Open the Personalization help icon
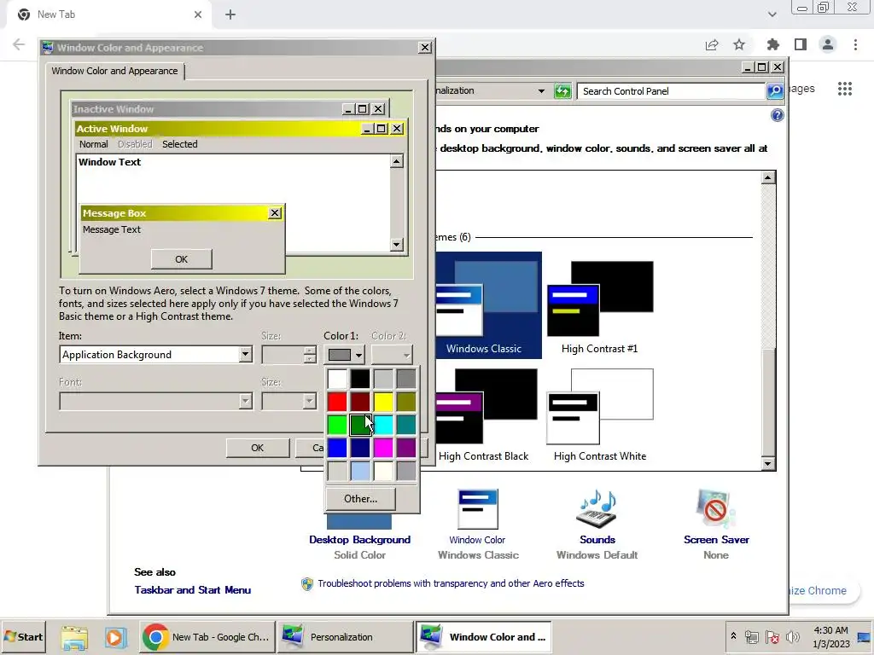874x655 pixels. tap(777, 115)
